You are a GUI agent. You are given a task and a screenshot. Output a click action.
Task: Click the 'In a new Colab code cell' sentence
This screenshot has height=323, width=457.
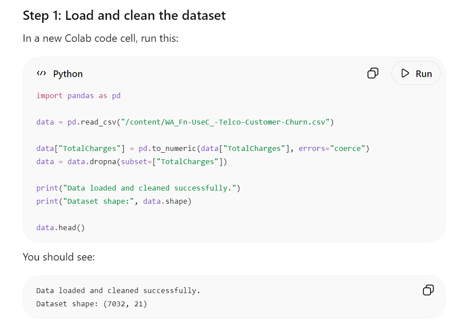[x=100, y=38]
